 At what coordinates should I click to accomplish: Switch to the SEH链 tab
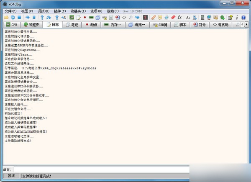160,25
